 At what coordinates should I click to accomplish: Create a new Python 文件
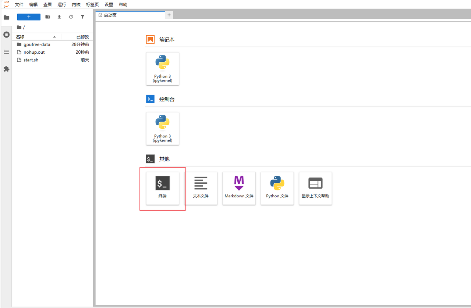pos(277,188)
